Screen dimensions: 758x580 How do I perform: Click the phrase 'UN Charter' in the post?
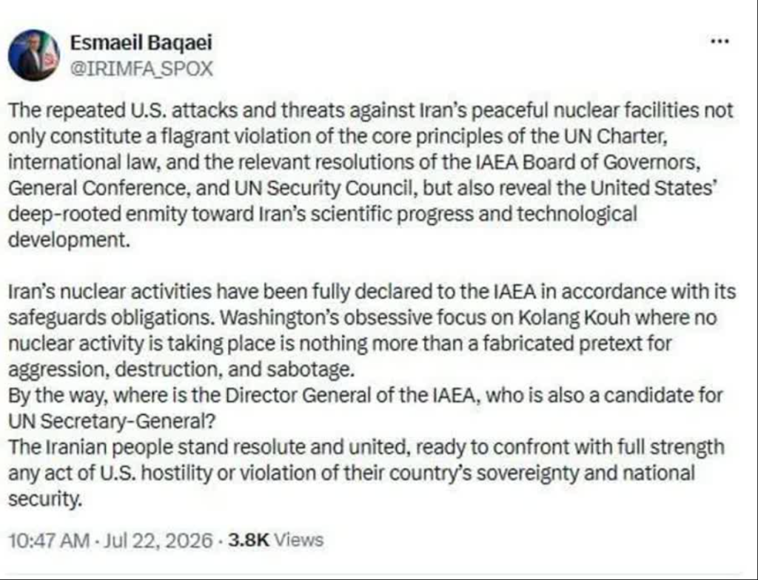615,136
